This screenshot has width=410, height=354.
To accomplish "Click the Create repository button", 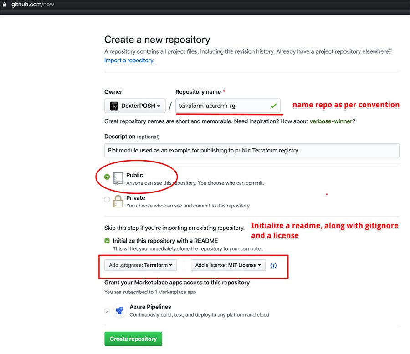I will point(133,339).
